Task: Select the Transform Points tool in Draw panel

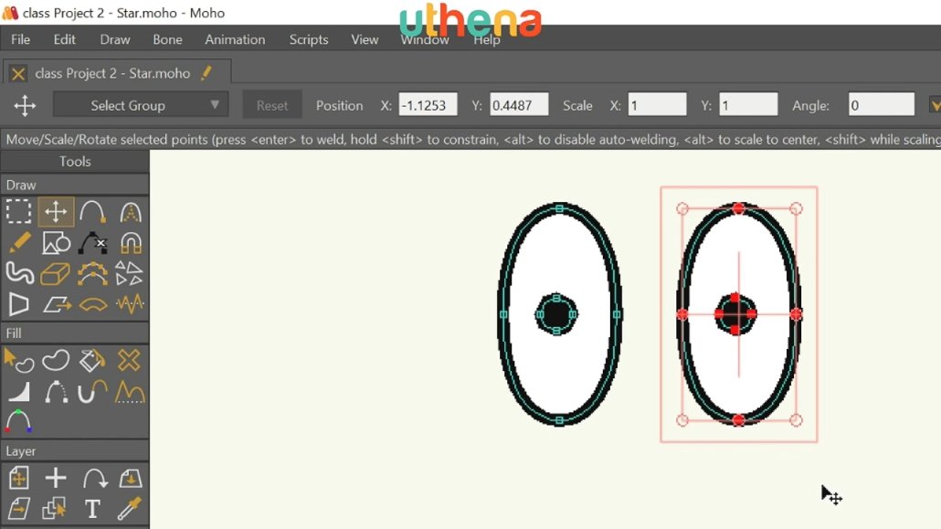Action: (x=56, y=212)
